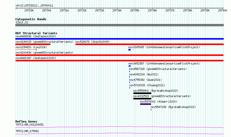The height and width of the screenshot is (137, 231).
Task: Click DGV Structural Variants track heading
Action: pos(36,33)
